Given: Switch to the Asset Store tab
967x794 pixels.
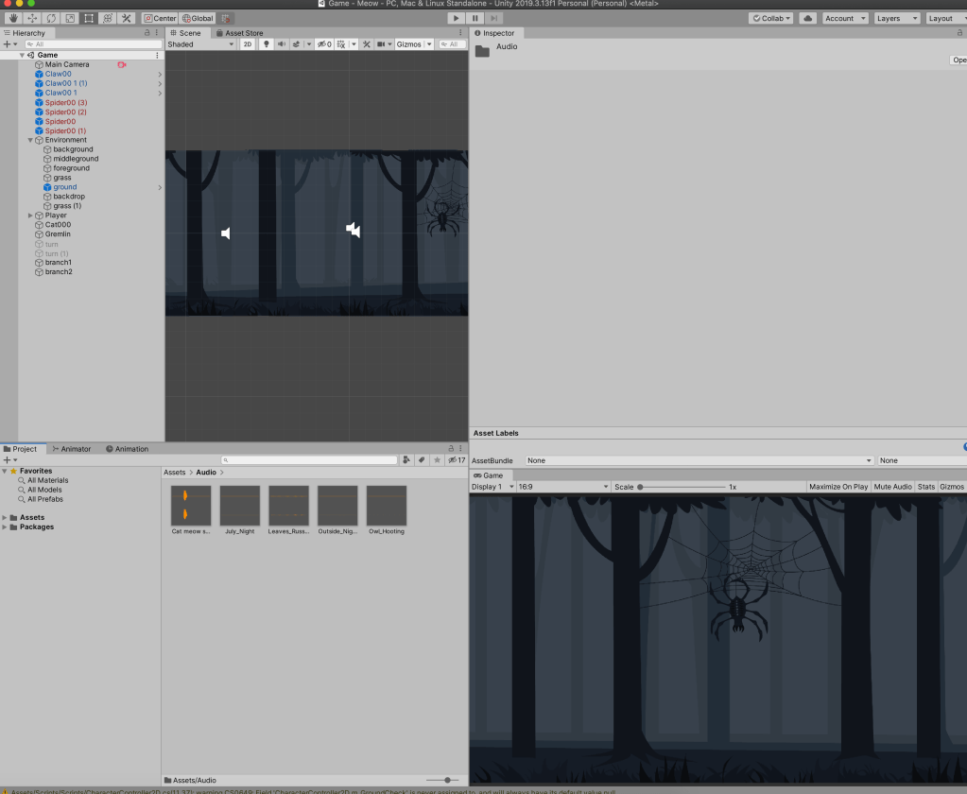Looking at the screenshot, I should pos(243,33).
